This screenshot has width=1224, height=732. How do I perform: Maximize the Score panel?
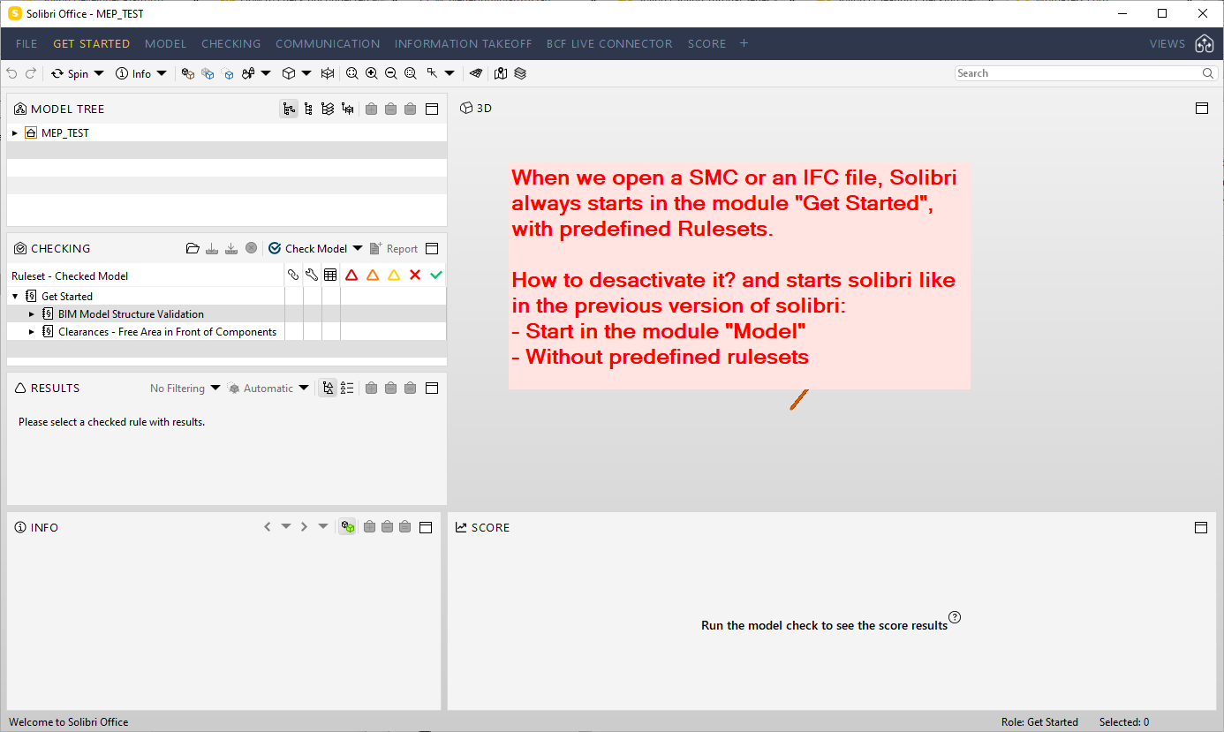pos(1201,527)
